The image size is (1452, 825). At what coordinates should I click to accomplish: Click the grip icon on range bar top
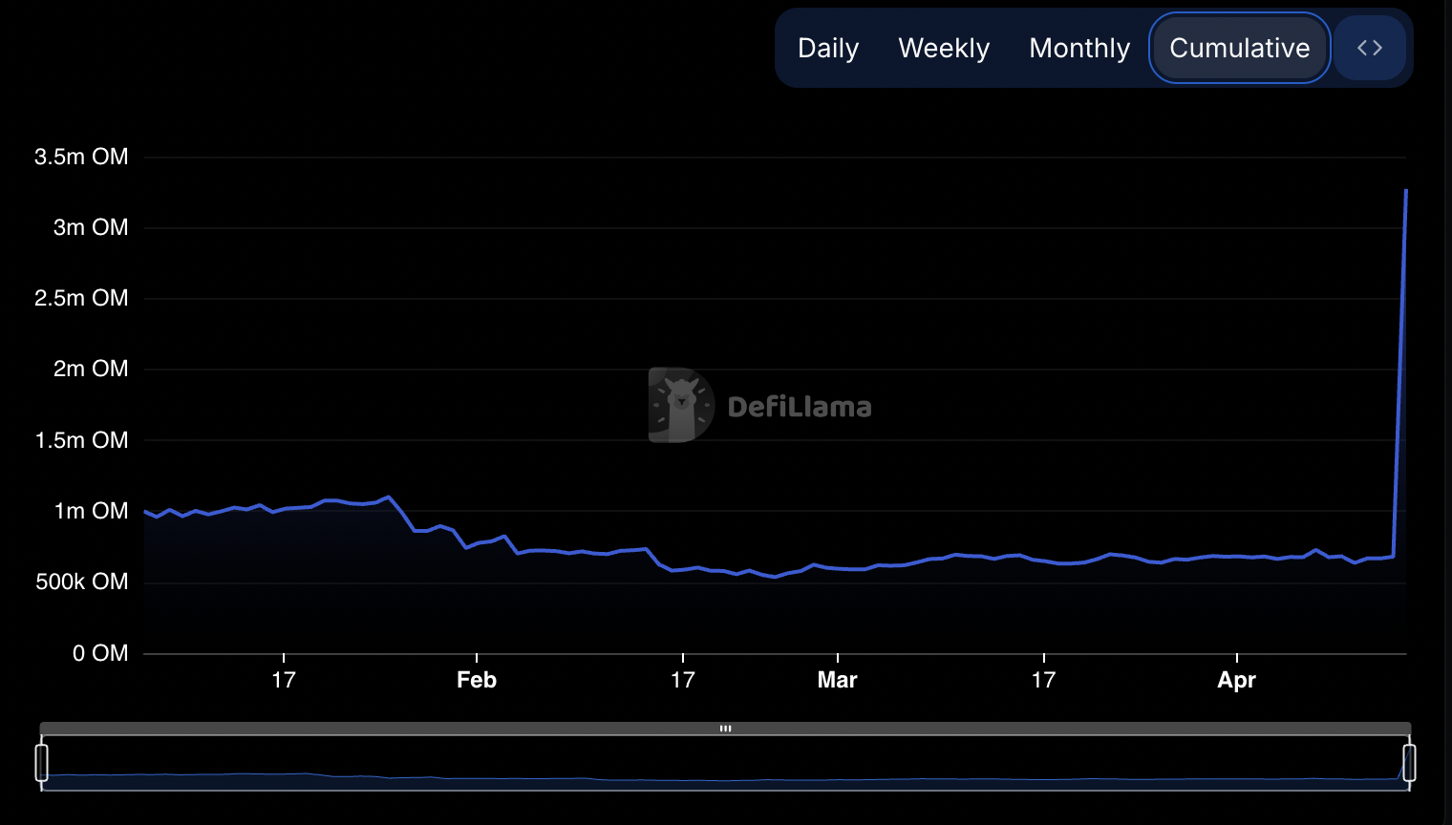(725, 729)
